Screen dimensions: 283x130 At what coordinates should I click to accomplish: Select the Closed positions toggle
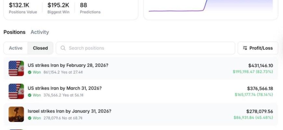(40, 48)
